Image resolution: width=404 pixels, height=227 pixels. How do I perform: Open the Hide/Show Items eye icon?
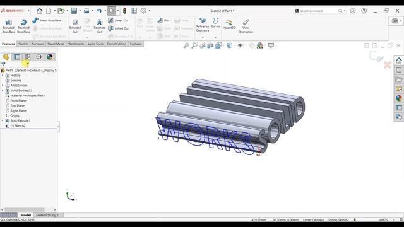241,45
